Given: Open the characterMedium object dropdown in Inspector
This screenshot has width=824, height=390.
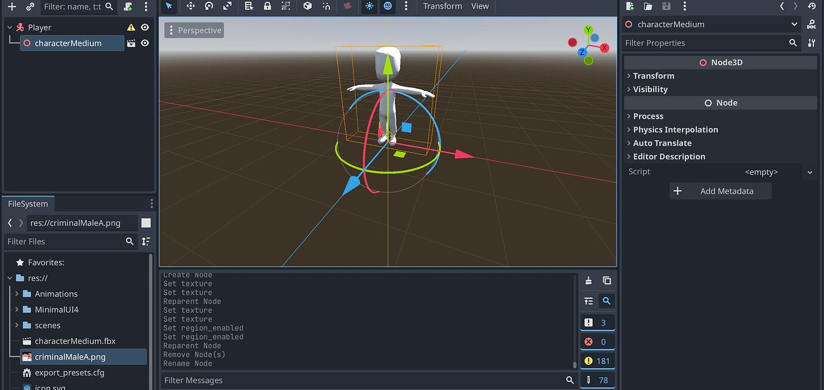Looking at the screenshot, I should [x=712, y=24].
